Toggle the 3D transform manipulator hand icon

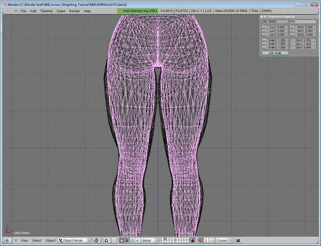[x=121, y=240]
